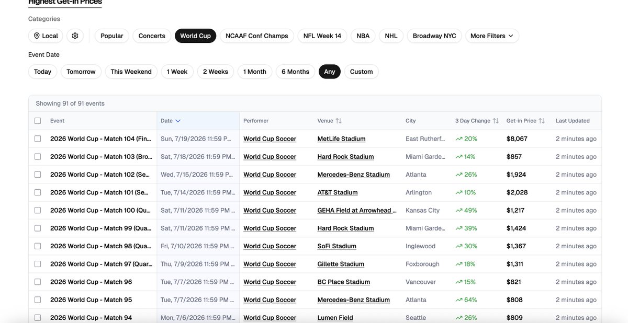This screenshot has width=628, height=323.
Task: Open the Lumen Field venue link
Action: coord(335,318)
